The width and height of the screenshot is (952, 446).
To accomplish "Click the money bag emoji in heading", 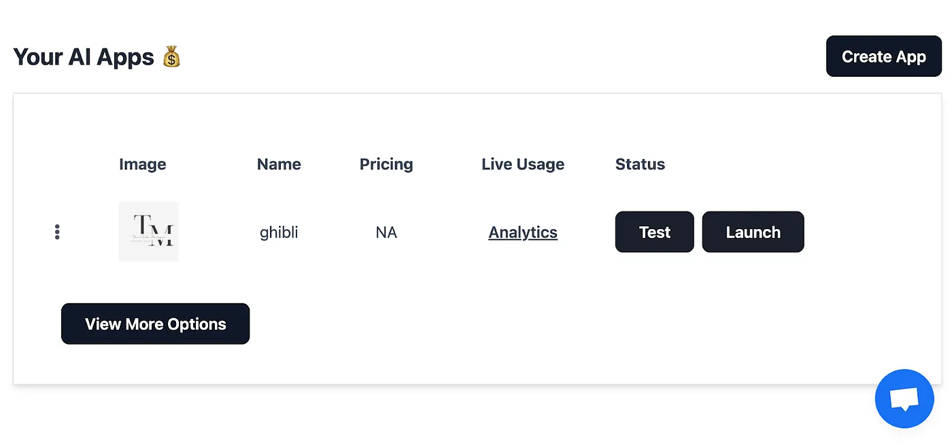I will click(x=171, y=57).
